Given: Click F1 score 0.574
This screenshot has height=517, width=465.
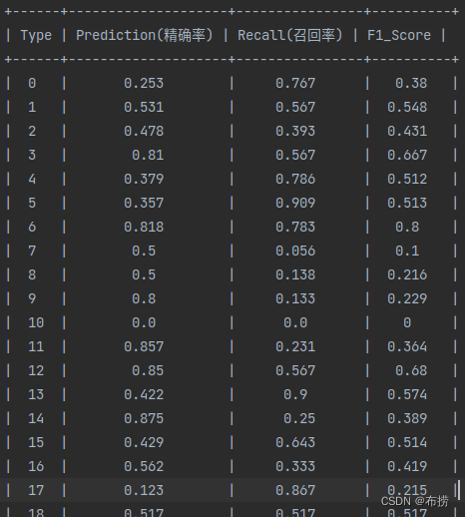Looking at the screenshot, I should 407,394.
